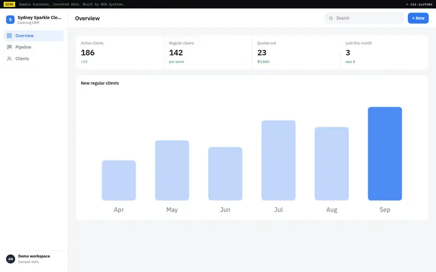Select the Aug bar in chart
The image size is (436, 272).
coord(332,164)
